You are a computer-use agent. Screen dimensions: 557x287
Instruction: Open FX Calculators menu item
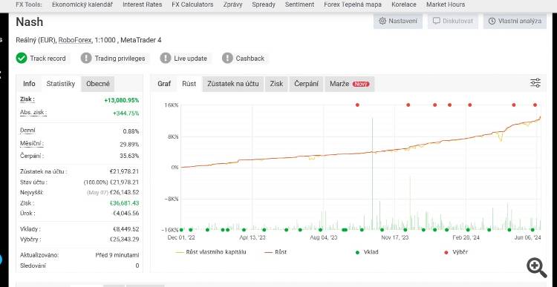pyautogui.click(x=192, y=4)
